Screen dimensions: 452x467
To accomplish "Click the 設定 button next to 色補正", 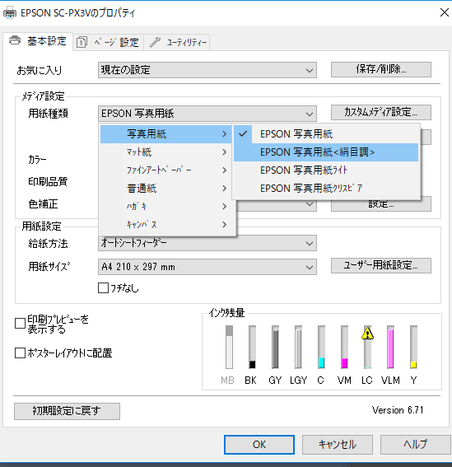I will coord(381,204).
